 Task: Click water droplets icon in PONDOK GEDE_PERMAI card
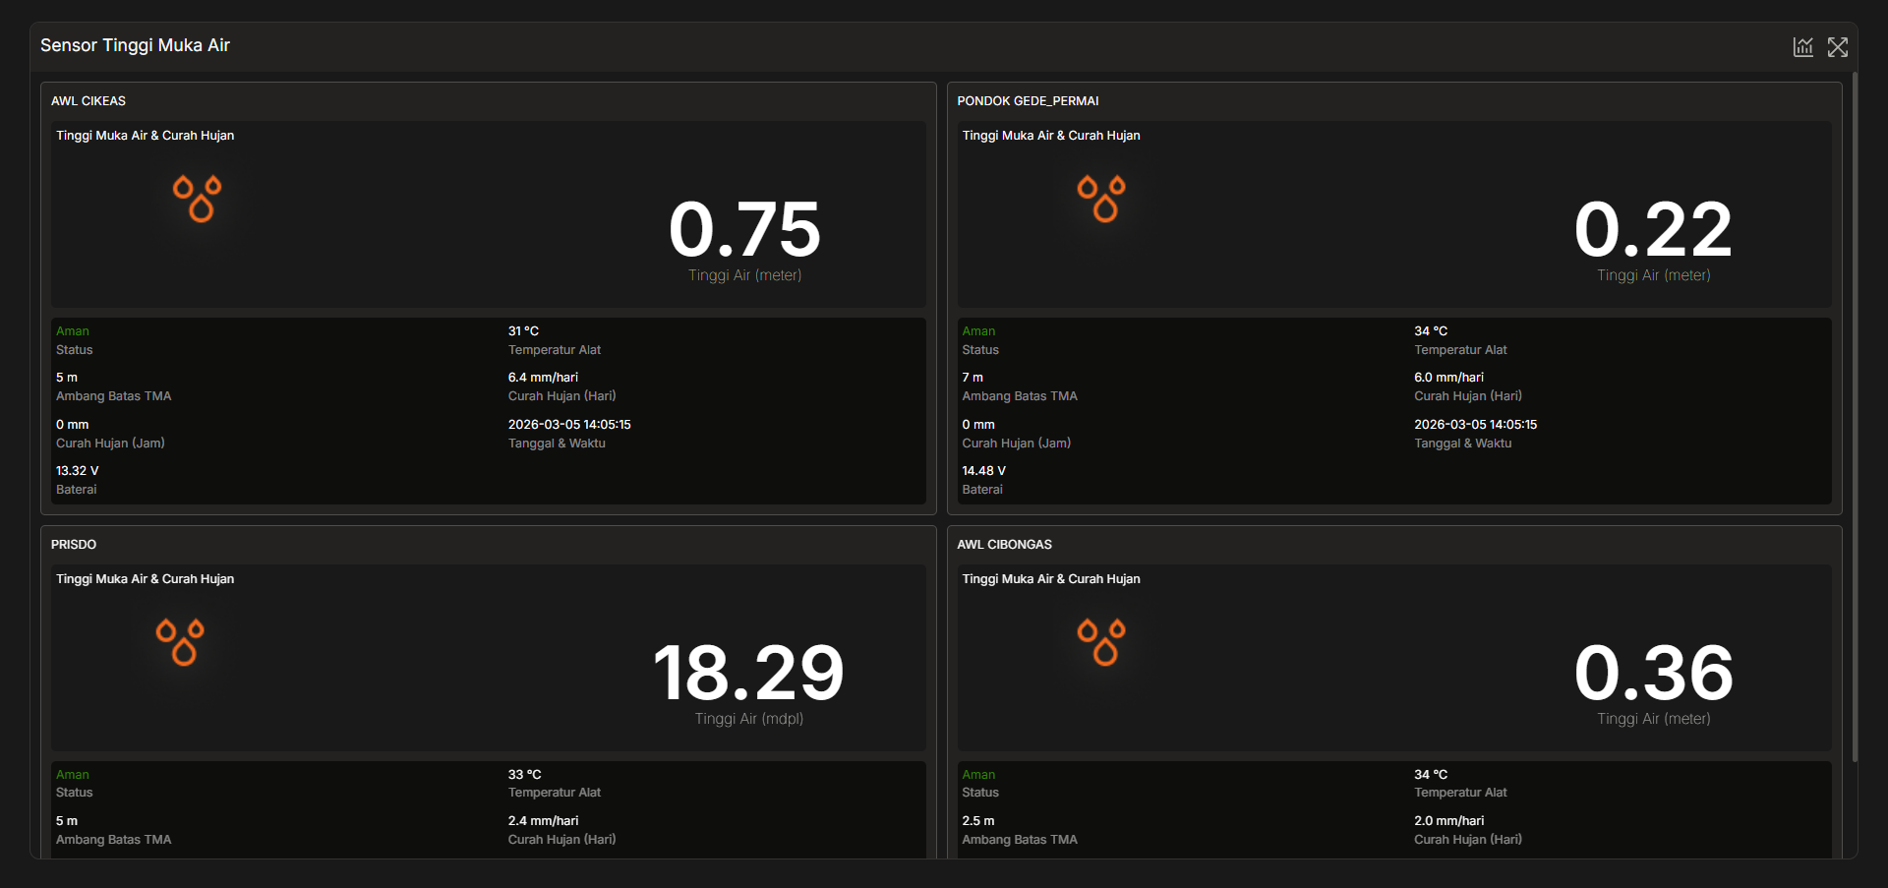click(x=1101, y=199)
